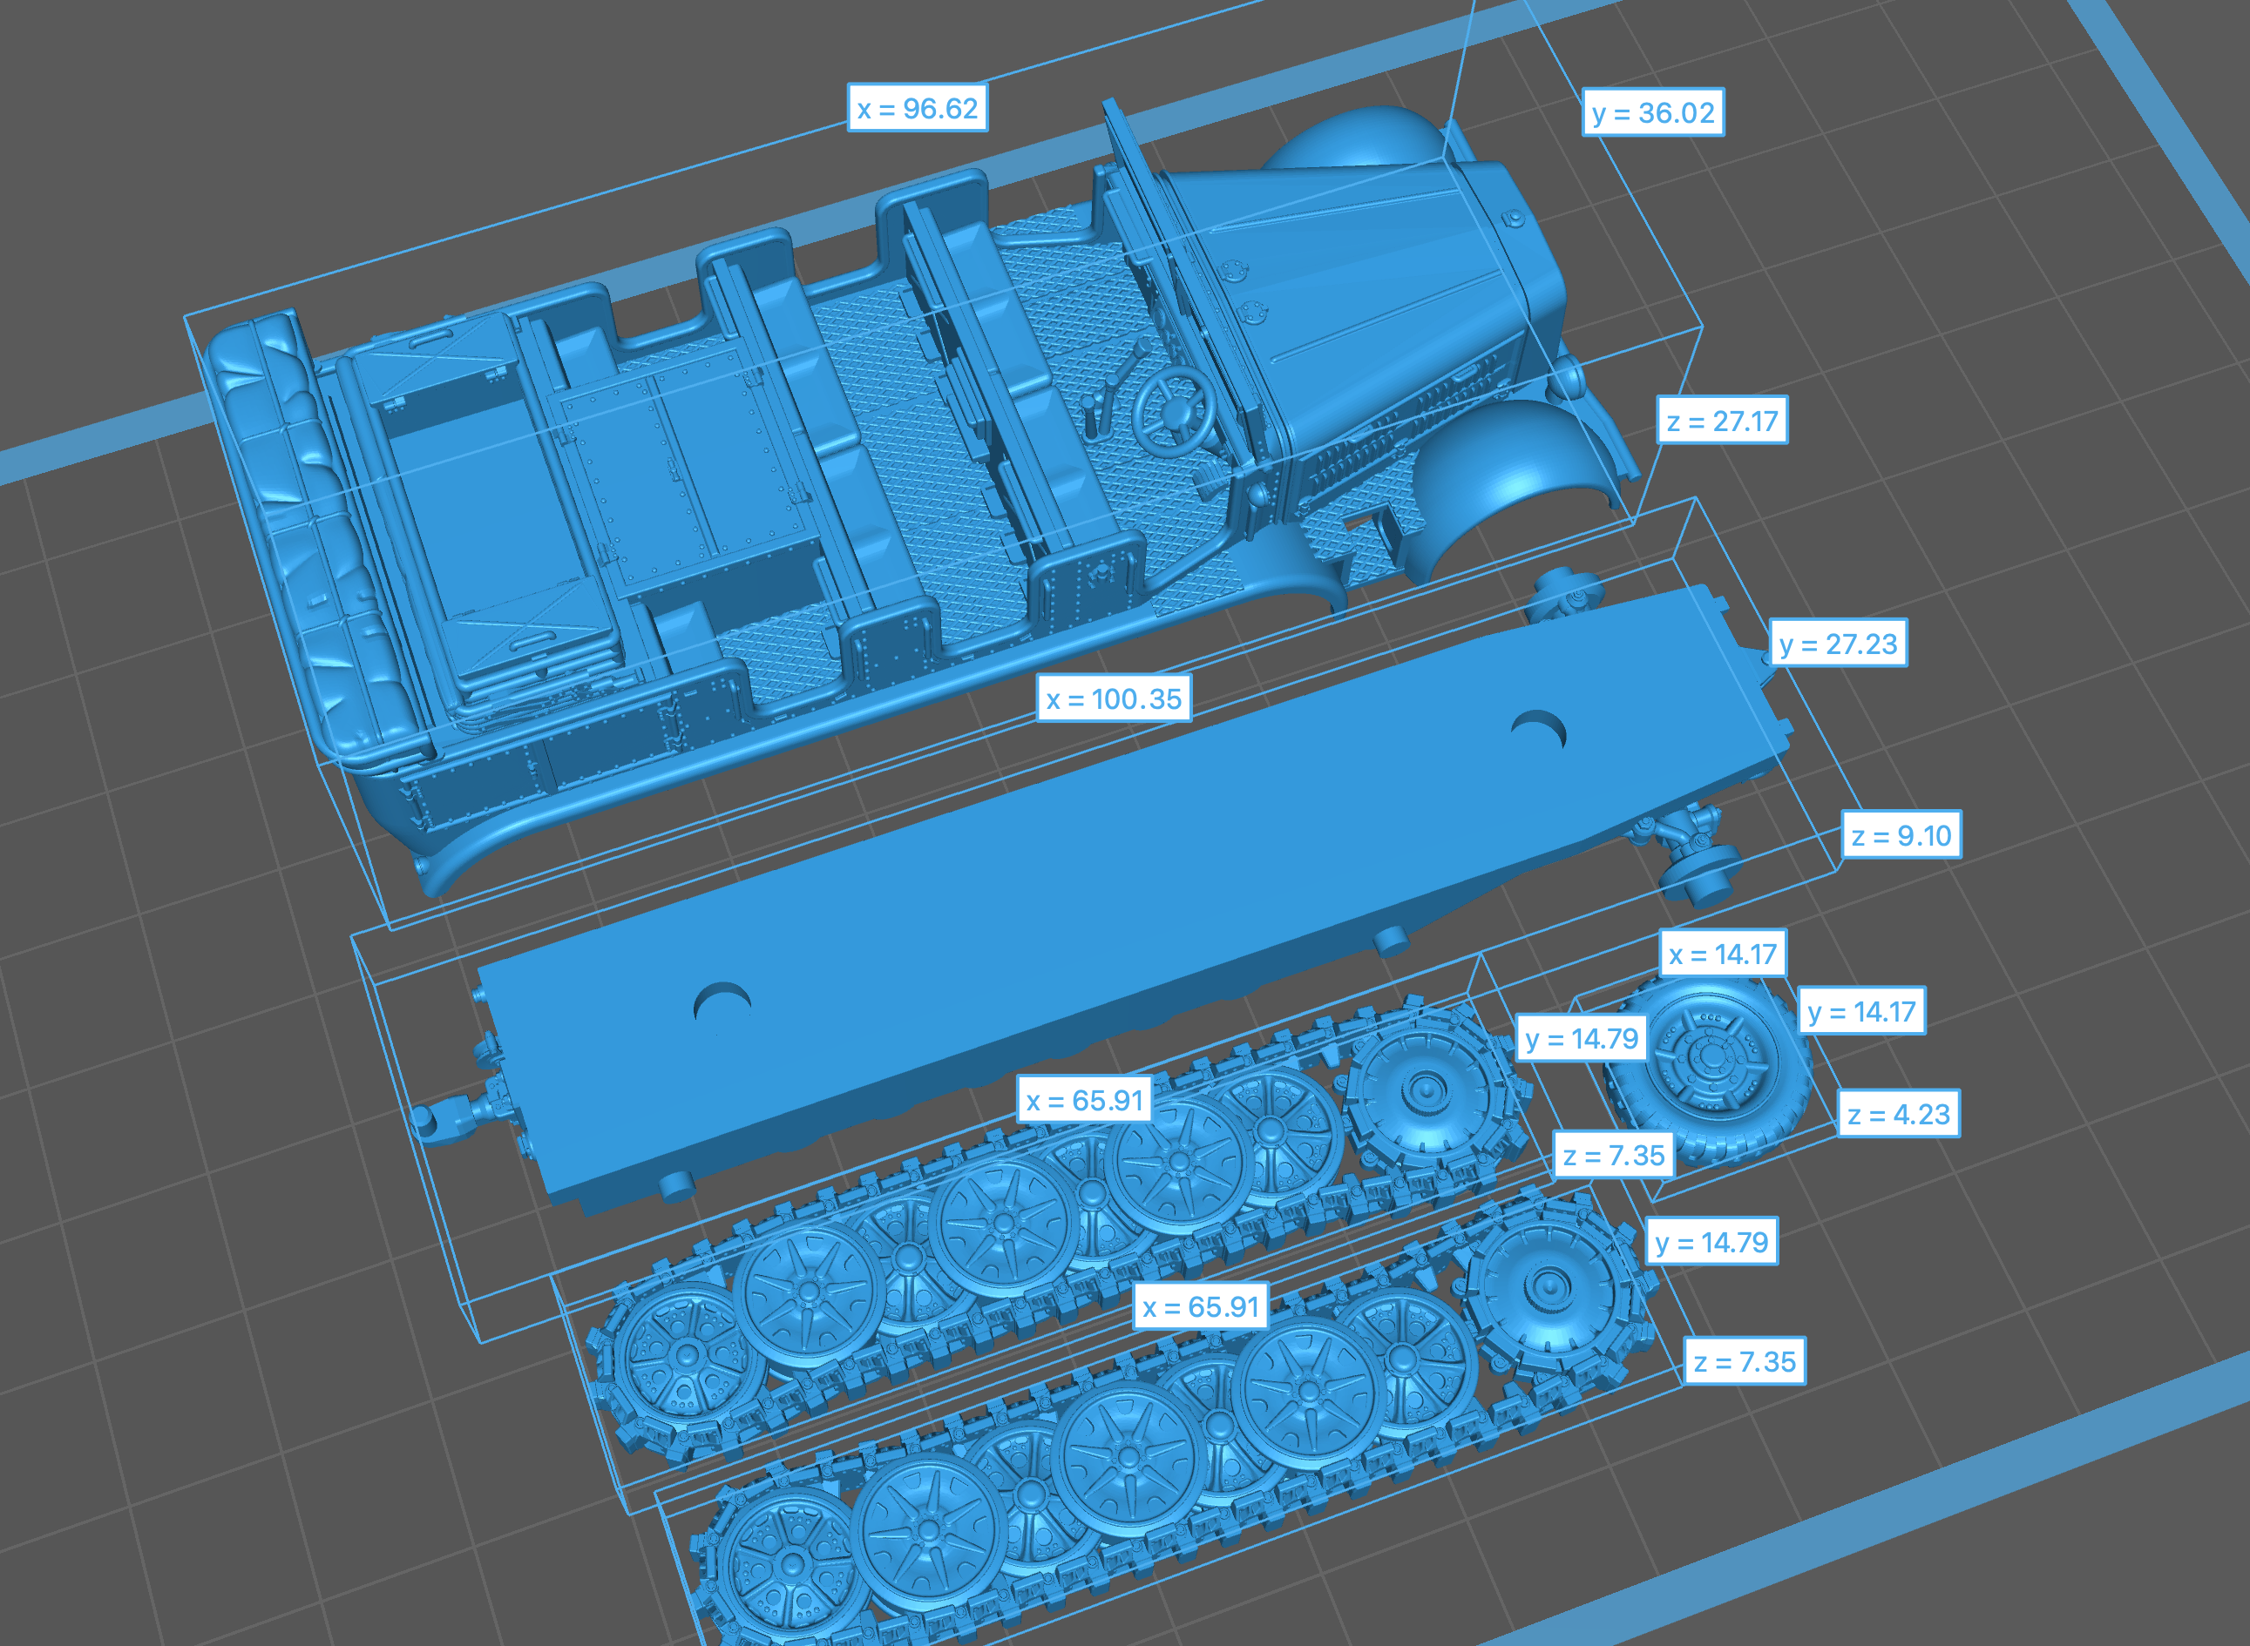
Task: Click the y = 36.02 dimension label
Action: 1653,112
